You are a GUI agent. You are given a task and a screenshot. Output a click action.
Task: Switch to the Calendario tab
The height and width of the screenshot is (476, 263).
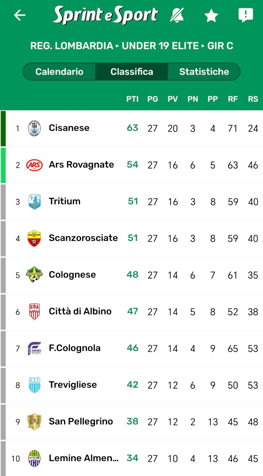(x=59, y=72)
